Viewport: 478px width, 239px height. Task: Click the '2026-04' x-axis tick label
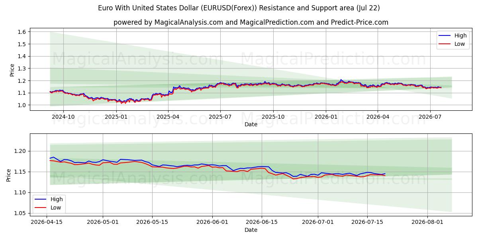378,117
